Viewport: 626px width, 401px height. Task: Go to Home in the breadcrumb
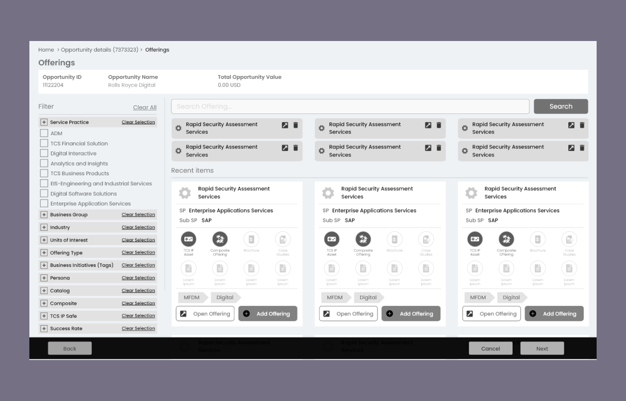point(46,50)
